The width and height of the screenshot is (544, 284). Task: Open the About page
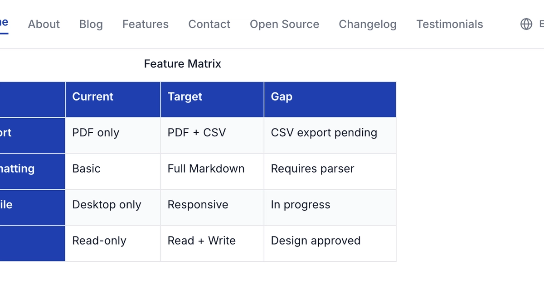(x=44, y=24)
